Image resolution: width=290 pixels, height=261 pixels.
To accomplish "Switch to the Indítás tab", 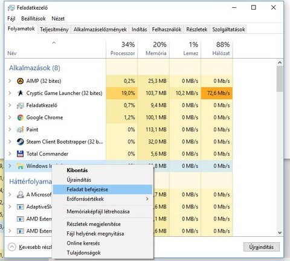I will click(x=140, y=30).
